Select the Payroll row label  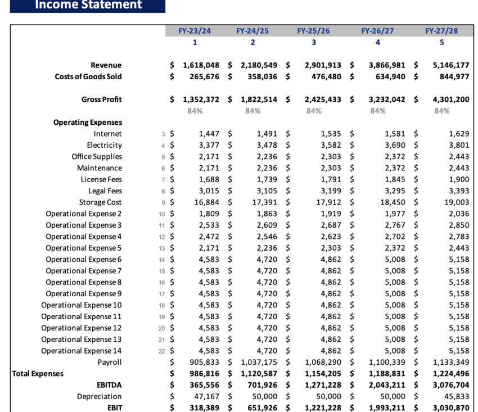110,362
